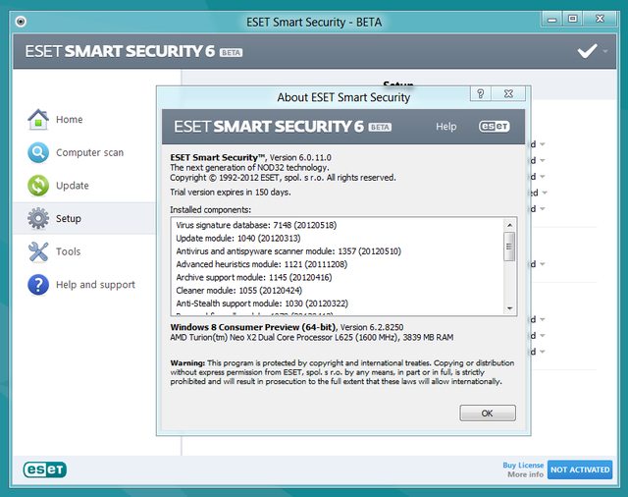
Task: Click the AMD Turion processor info line
Action: tap(312, 338)
